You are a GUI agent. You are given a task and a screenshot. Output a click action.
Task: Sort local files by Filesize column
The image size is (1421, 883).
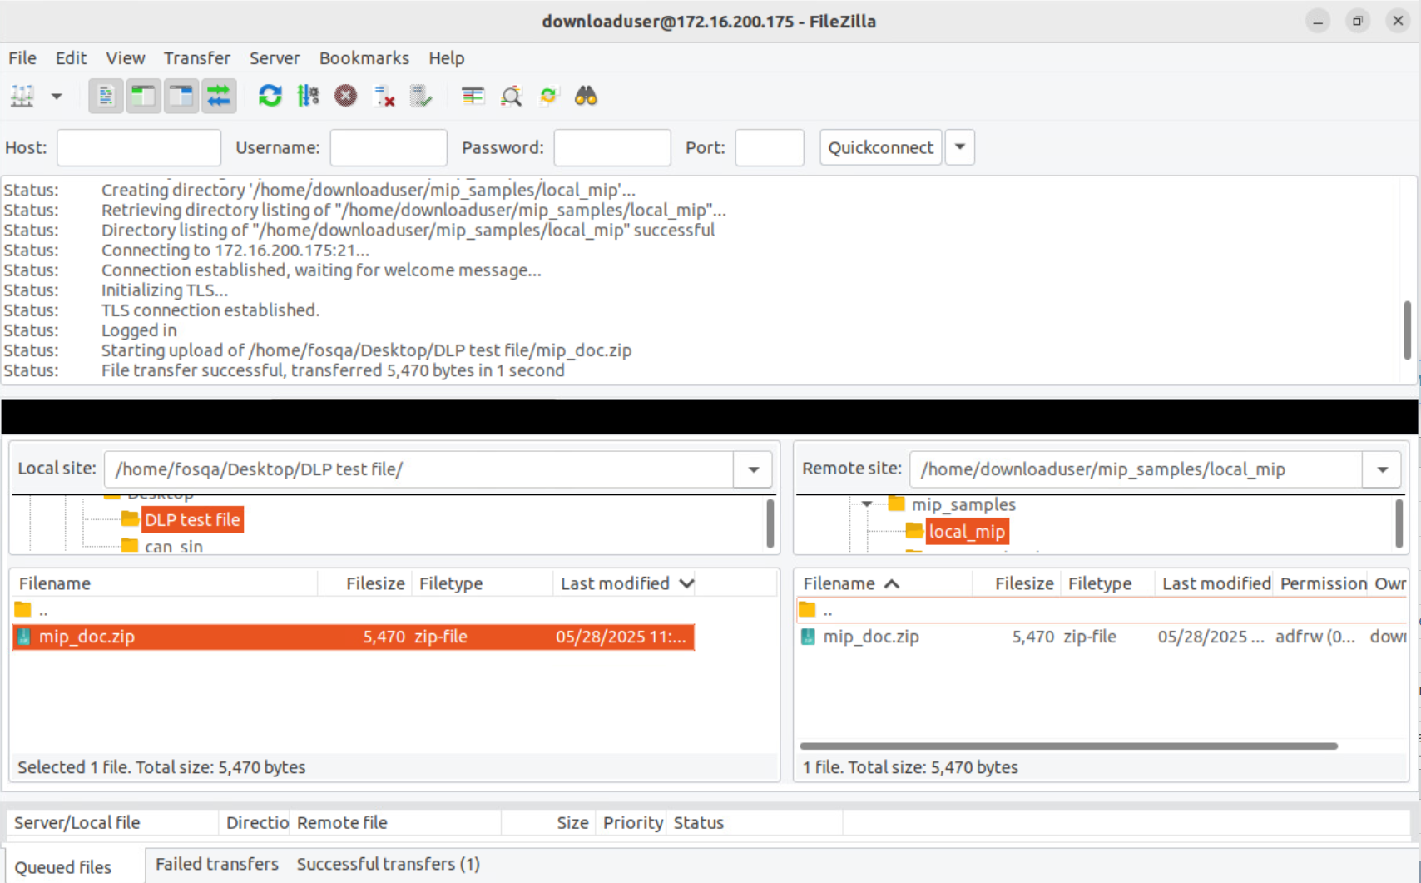pyautogui.click(x=364, y=583)
